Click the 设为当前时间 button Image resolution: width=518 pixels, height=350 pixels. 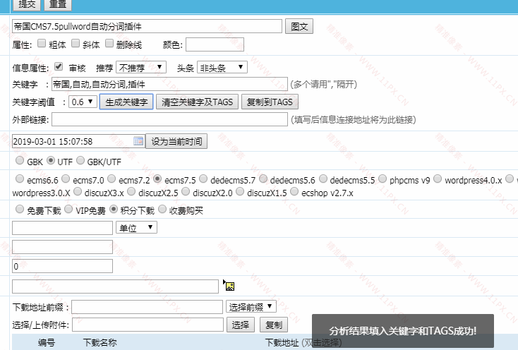(176, 141)
